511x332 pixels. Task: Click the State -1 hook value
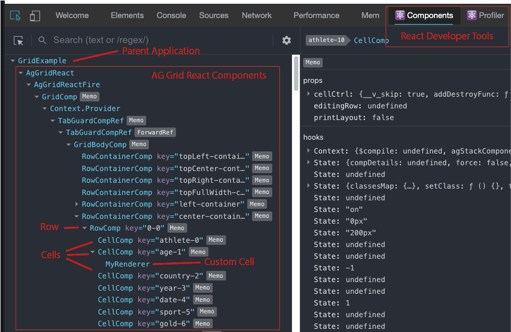coord(350,268)
